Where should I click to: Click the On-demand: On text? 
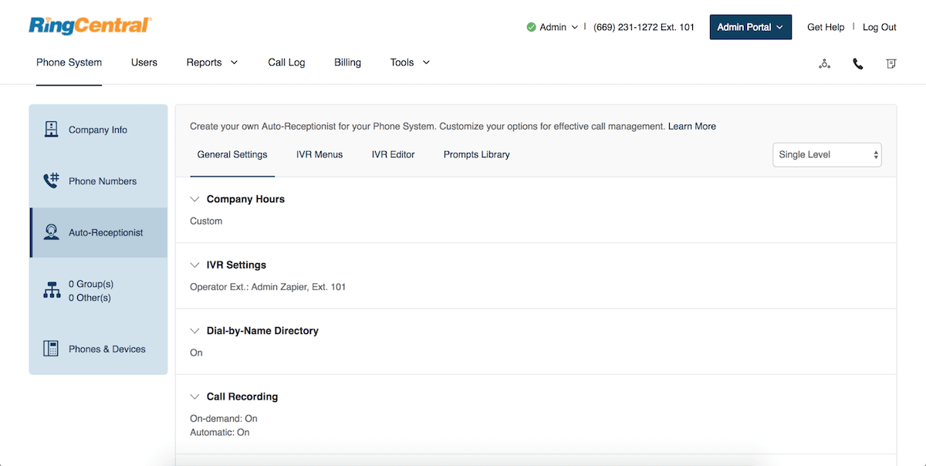[224, 418]
